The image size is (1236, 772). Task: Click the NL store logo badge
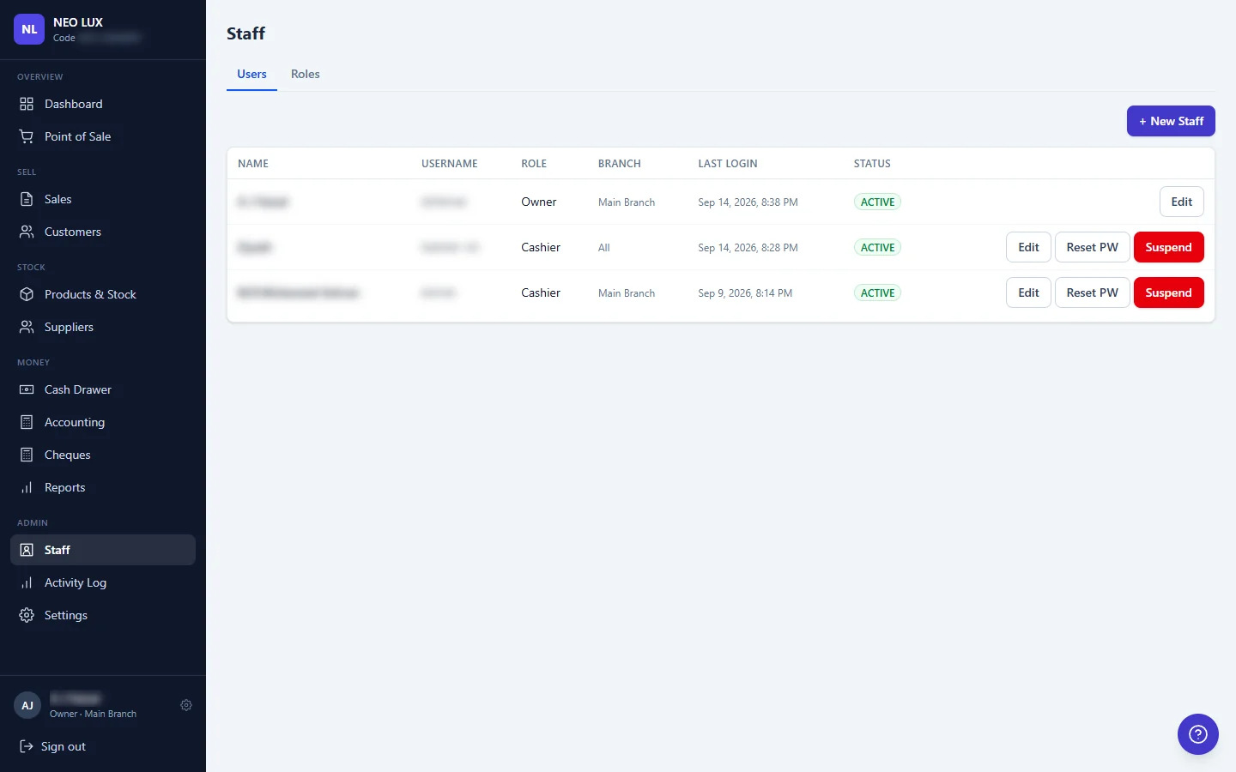(x=29, y=29)
